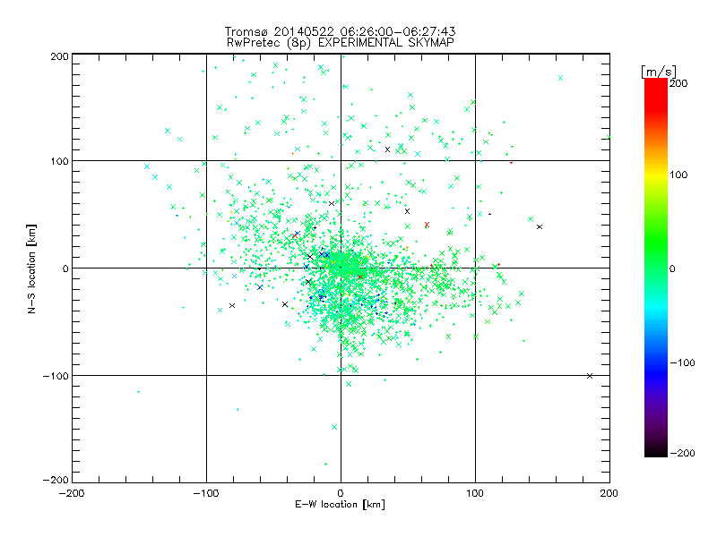Click the black X marker at far right on -100 line
Screen dimensions: 717x537
click(590, 376)
